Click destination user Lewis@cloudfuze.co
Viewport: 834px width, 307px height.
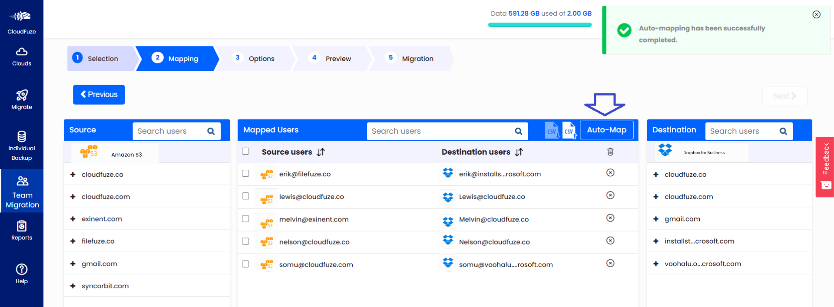(492, 197)
